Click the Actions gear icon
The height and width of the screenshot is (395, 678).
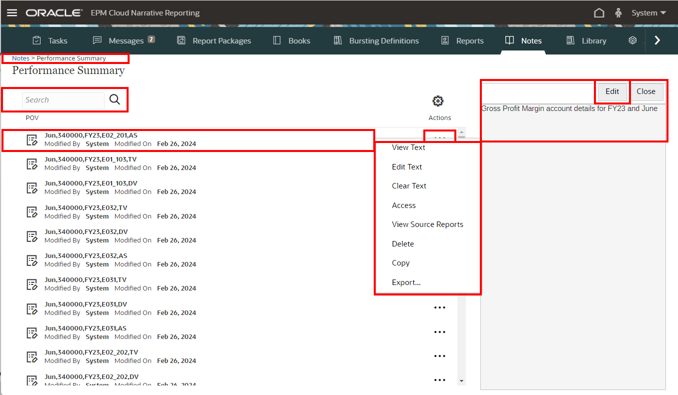click(x=438, y=101)
